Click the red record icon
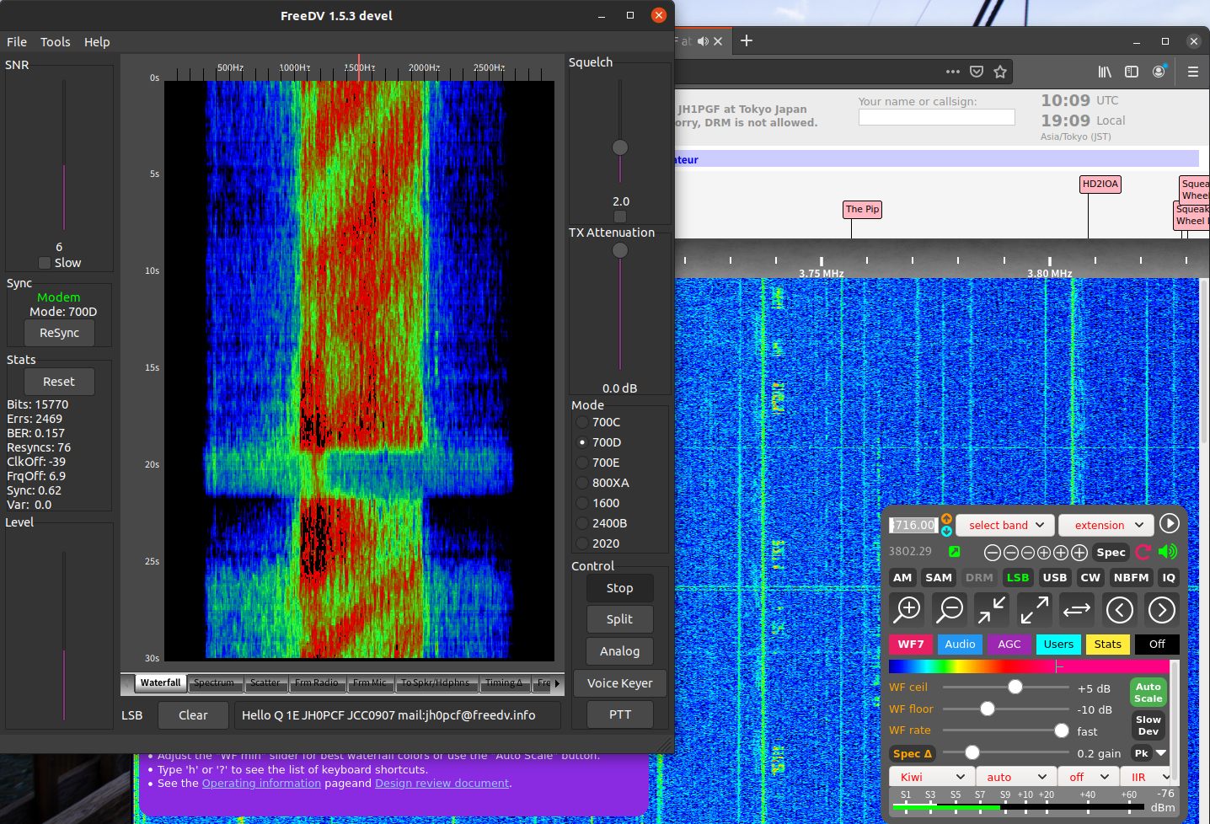 click(x=1143, y=552)
